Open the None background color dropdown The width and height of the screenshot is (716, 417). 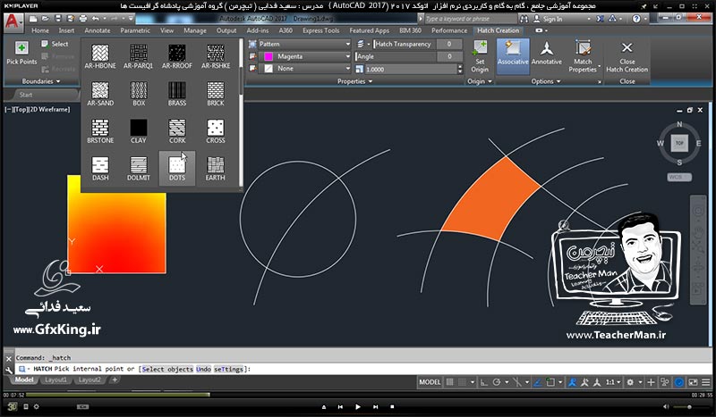pyautogui.click(x=304, y=69)
